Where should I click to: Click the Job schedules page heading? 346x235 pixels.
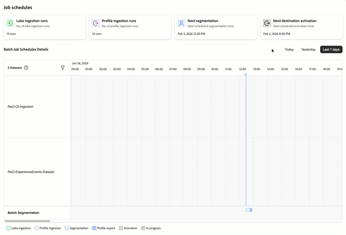coord(18,7)
